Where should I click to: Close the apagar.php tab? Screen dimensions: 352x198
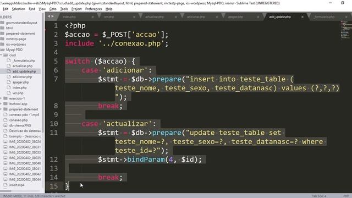(258, 17)
